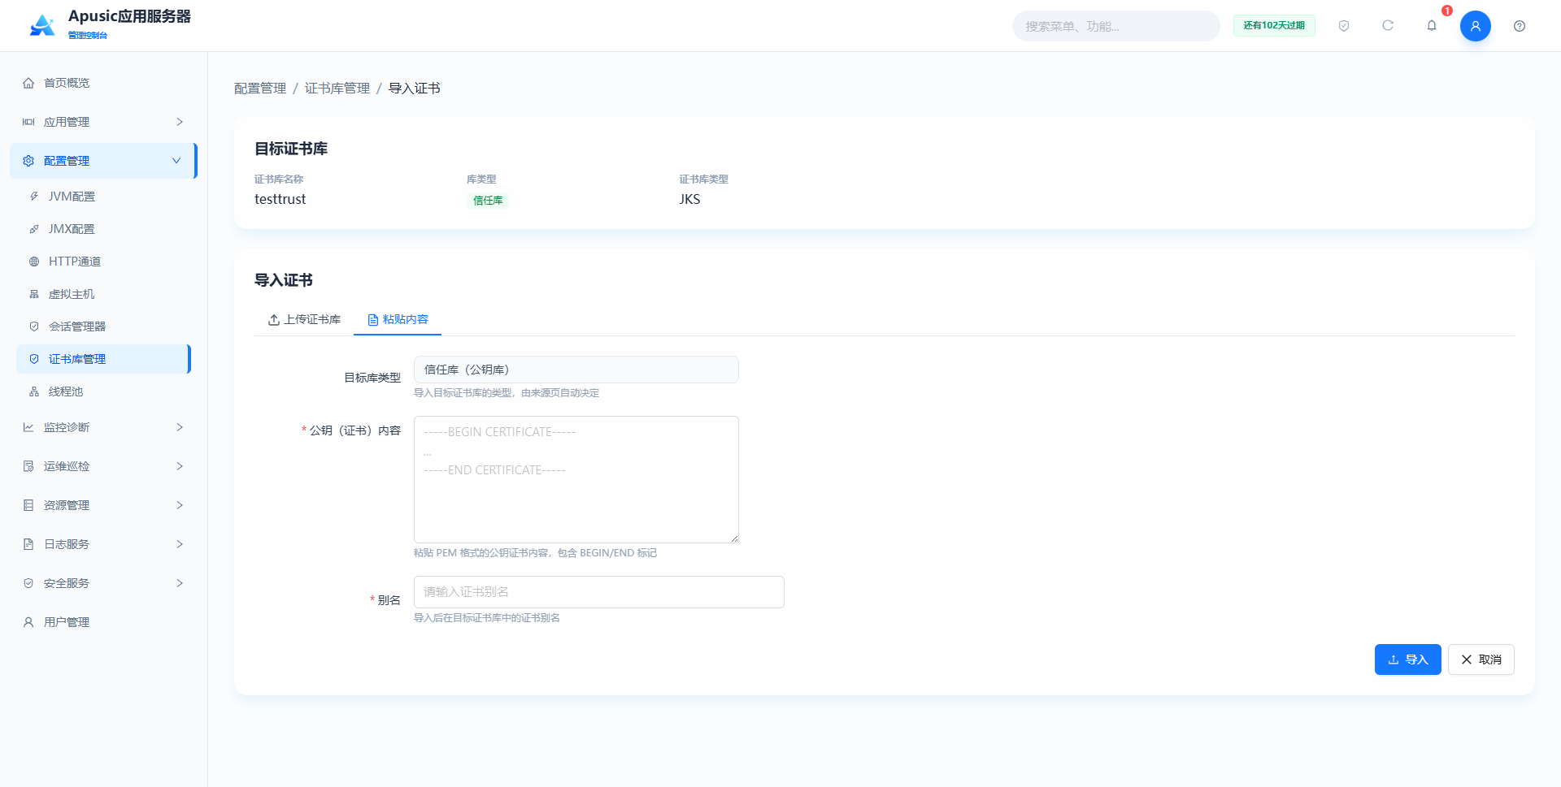The height and width of the screenshot is (787, 1561).
Task: Click the help question mark icon
Action: coord(1520,26)
